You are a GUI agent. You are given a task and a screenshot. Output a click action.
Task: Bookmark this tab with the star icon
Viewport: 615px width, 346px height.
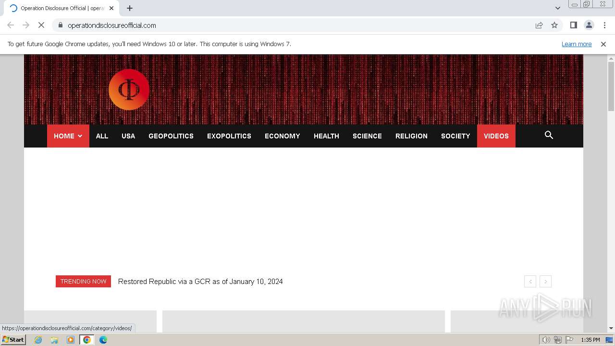[554, 25]
